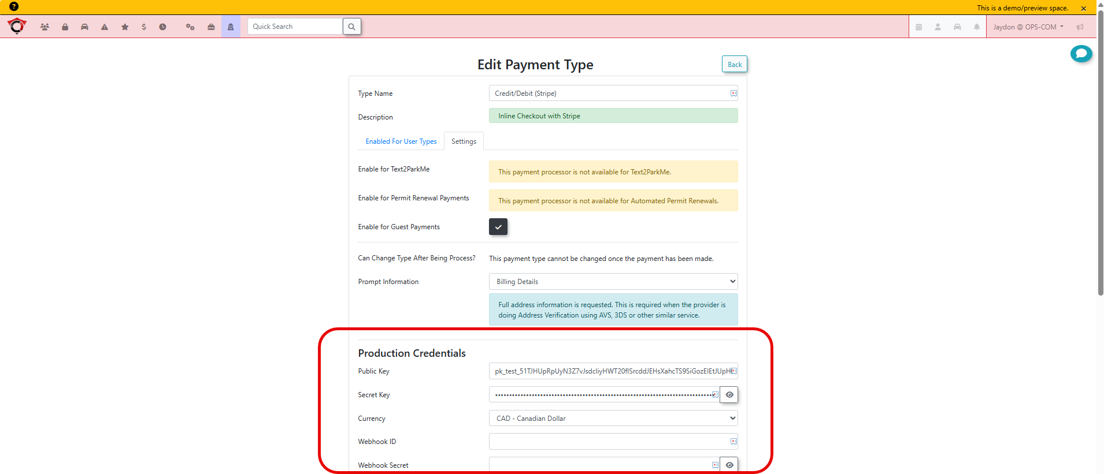Toggle Enable for Guest Payments checkbox
The width and height of the screenshot is (1104, 474).
point(498,227)
